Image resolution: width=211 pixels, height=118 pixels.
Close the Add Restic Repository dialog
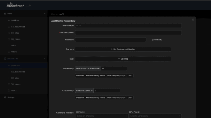193,20
